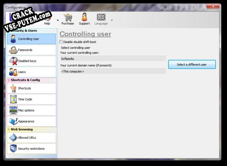Click Select a different user button
The width and height of the screenshot is (227, 166).
(192, 65)
